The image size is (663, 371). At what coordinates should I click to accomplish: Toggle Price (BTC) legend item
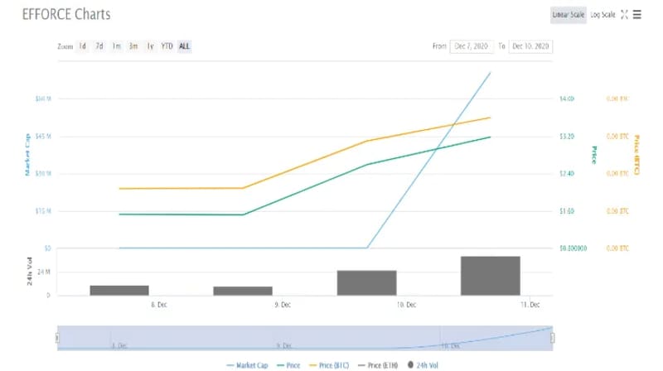(329, 364)
